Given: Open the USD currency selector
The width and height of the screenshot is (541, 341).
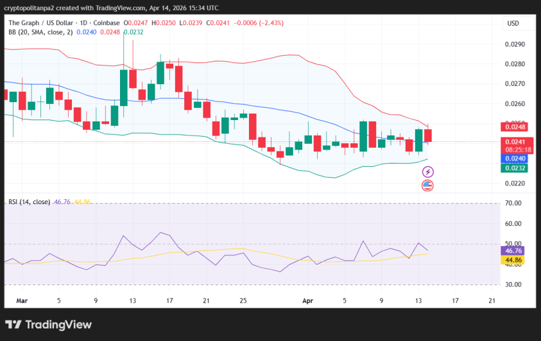Looking at the screenshot, I should point(513,24).
